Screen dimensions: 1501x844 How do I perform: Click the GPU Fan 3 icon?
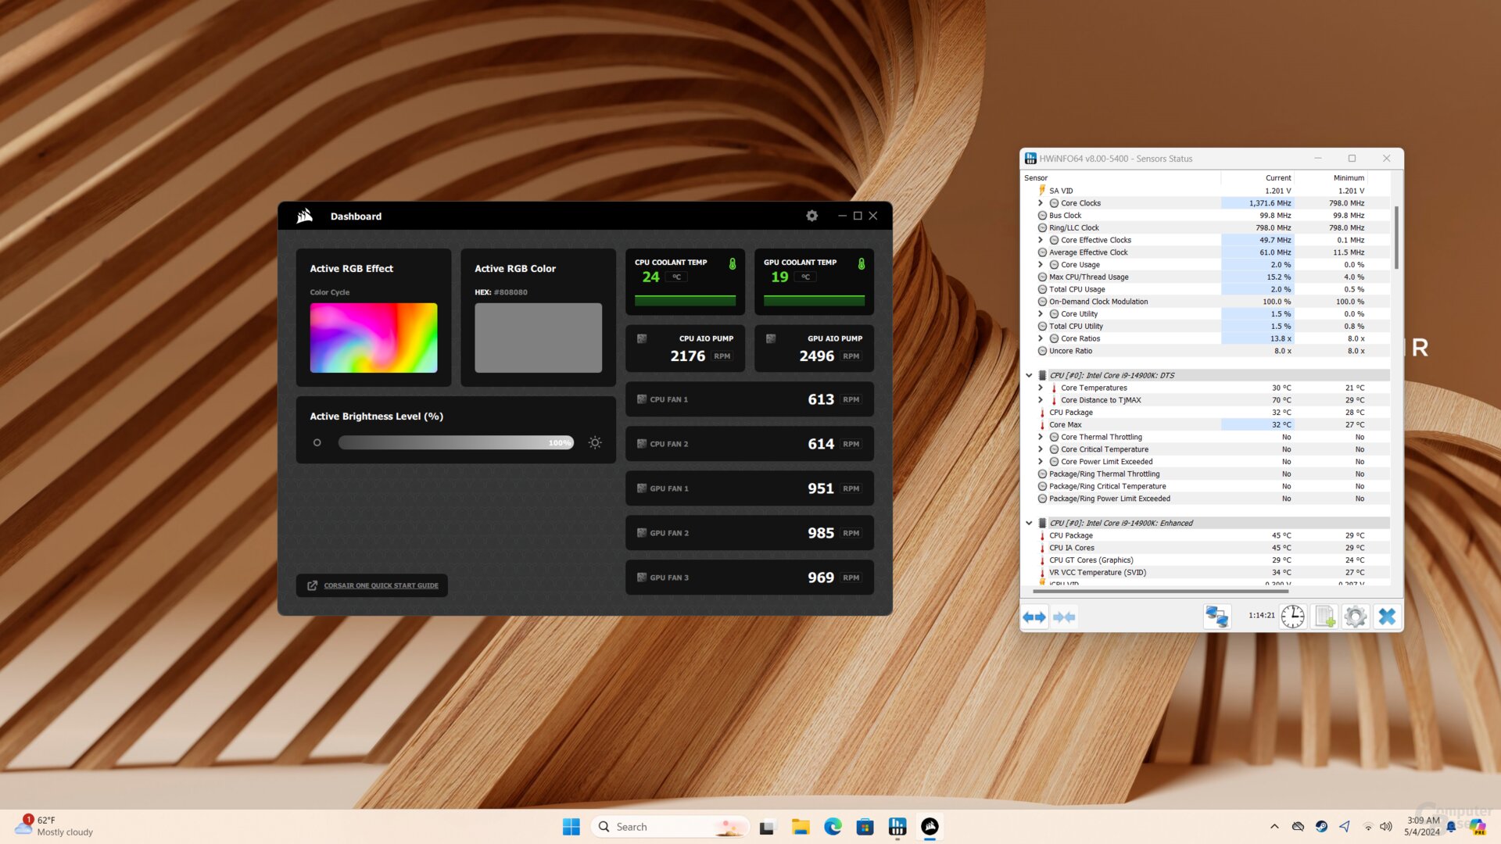(x=642, y=578)
